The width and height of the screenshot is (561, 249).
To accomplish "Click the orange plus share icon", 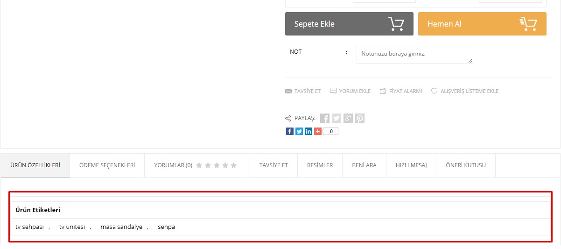I will [x=318, y=131].
